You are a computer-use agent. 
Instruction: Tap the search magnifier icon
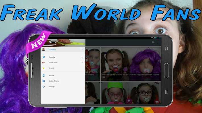(153, 42)
